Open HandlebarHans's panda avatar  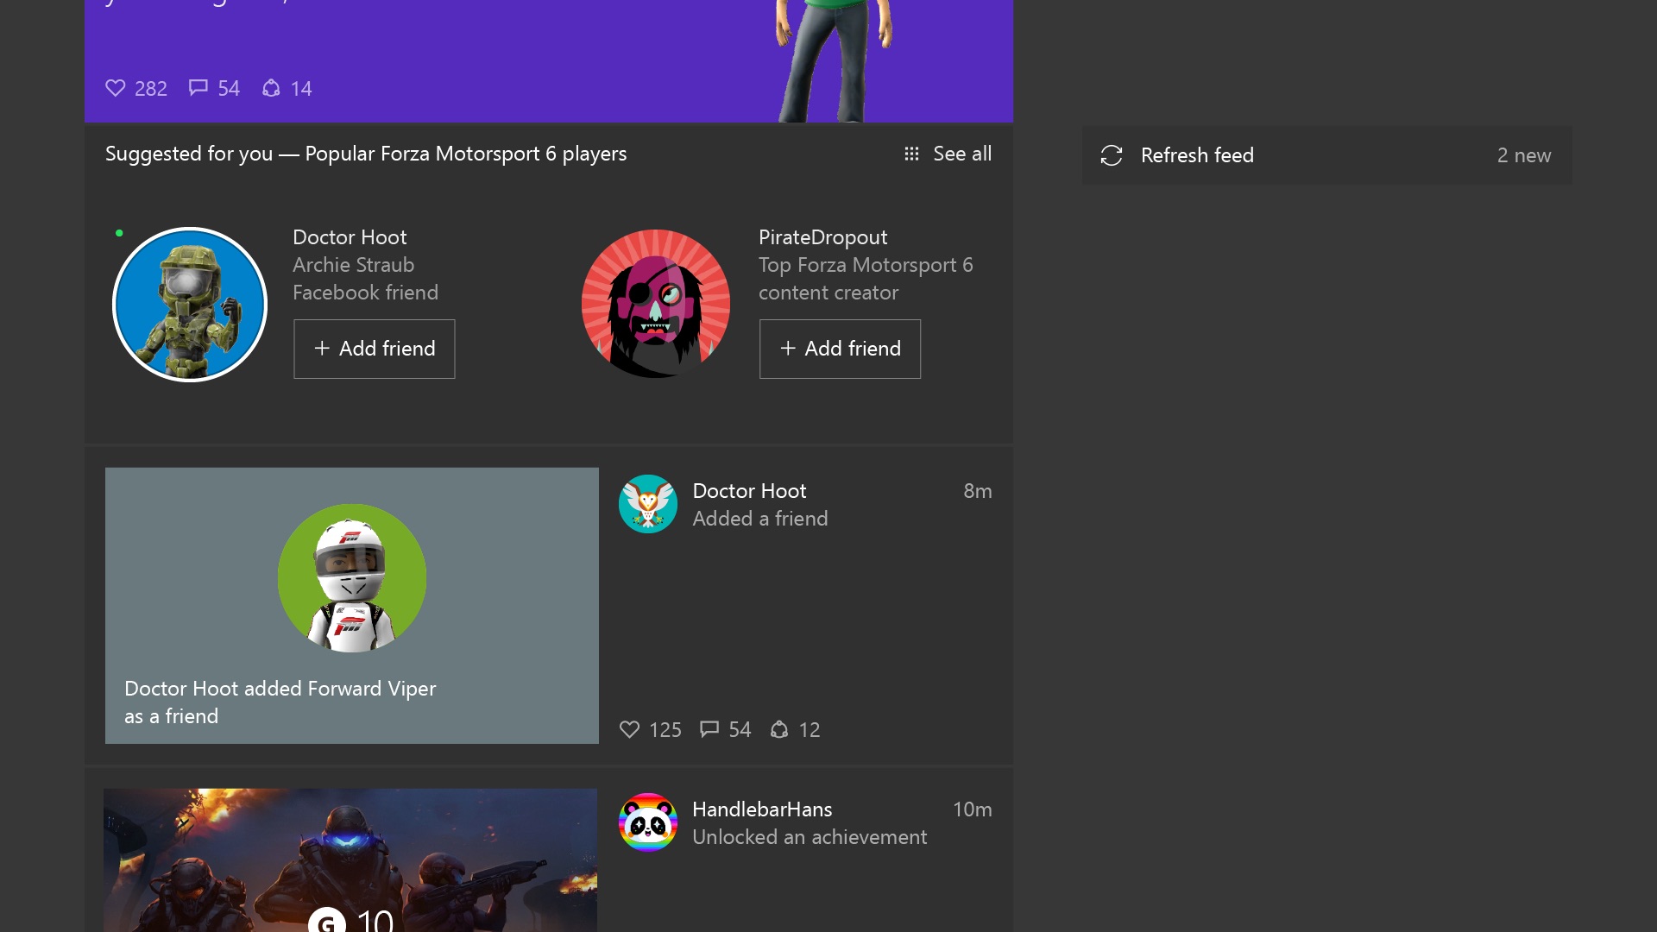click(x=648, y=822)
